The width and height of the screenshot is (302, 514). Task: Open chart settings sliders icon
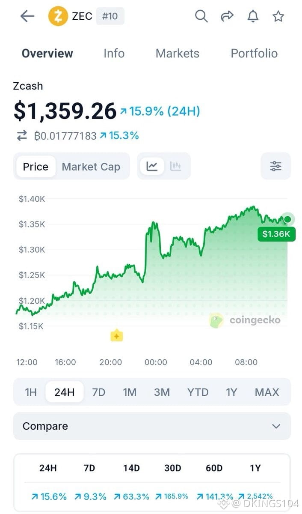275,166
